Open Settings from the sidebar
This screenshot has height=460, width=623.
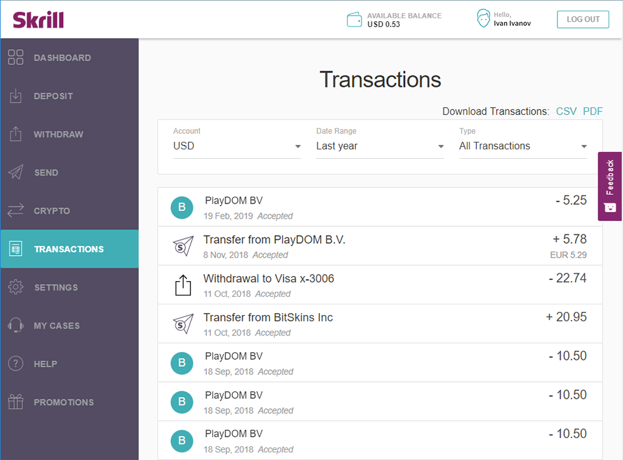[x=69, y=287]
